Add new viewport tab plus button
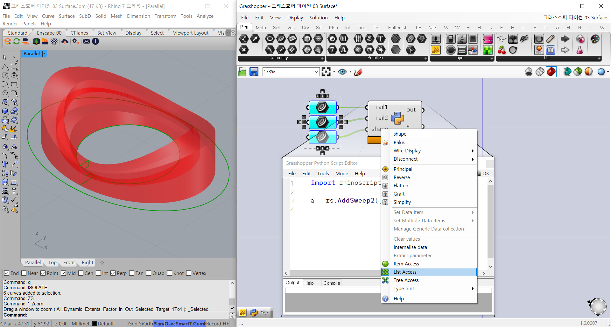 click(102, 263)
